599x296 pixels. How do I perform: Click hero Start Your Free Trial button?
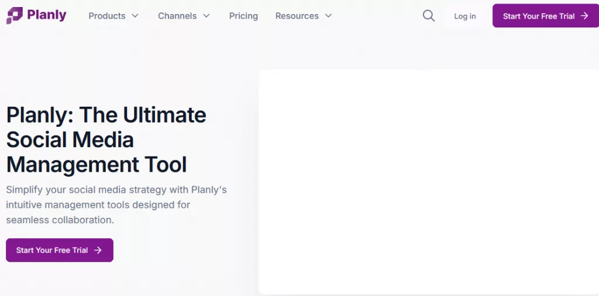60,250
